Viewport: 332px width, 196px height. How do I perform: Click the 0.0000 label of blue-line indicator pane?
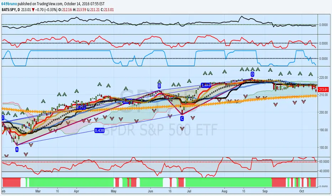tap(323, 59)
